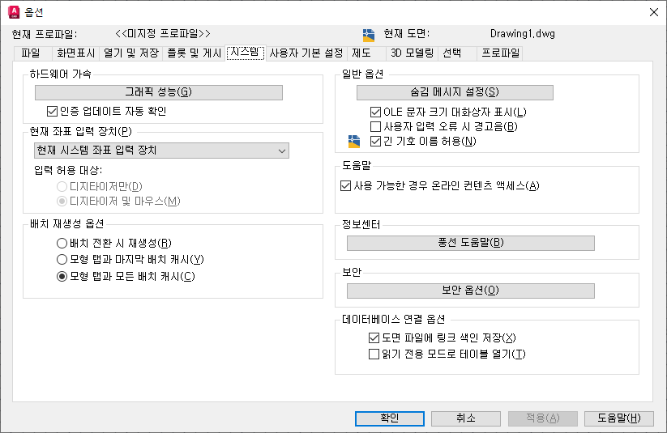The width and height of the screenshot is (667, 433).
Task: Click the drawing file icon beside 현재 도면
Action: tap(369, 35)
